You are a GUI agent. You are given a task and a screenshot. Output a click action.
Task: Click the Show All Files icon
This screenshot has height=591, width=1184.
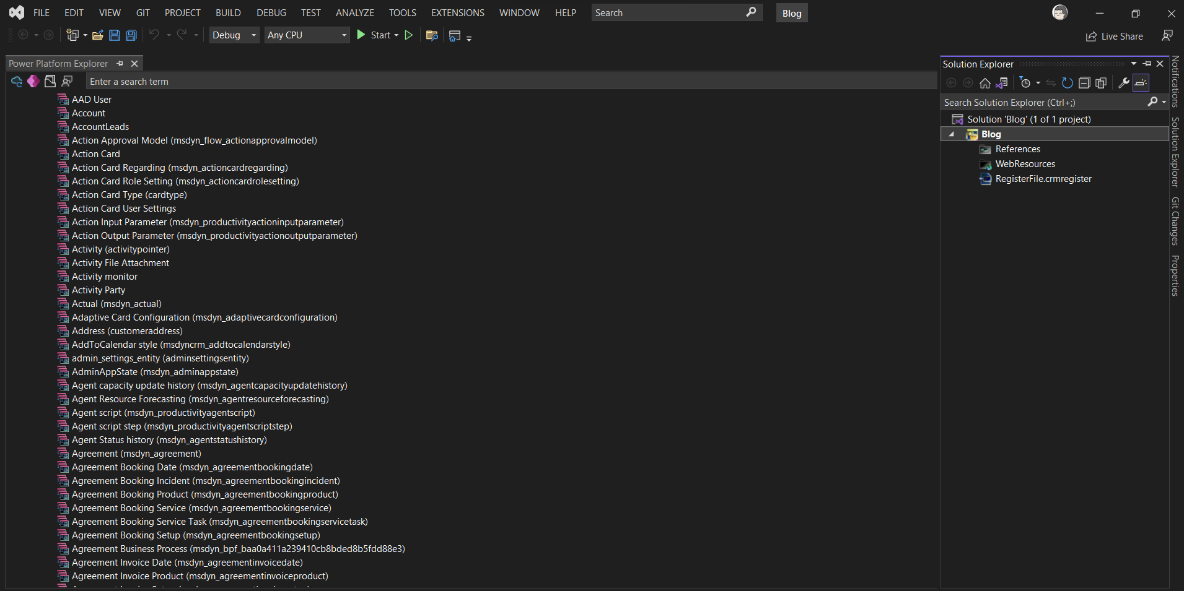click(x=1101, y=83)
